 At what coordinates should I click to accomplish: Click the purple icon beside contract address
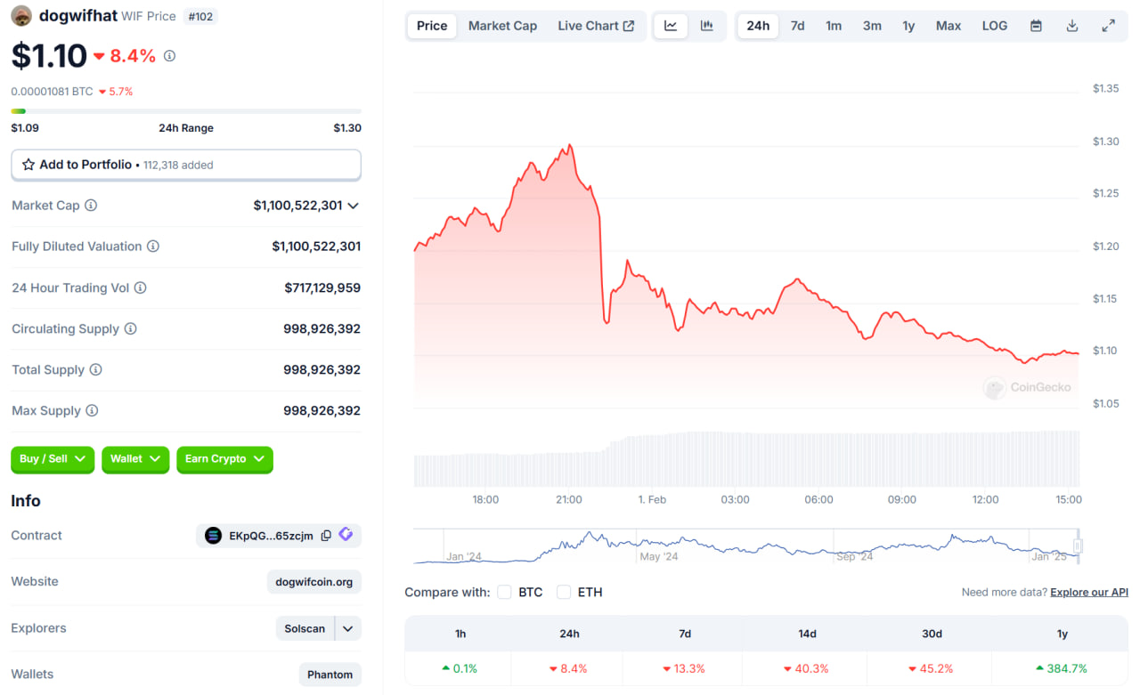[346, 535]
